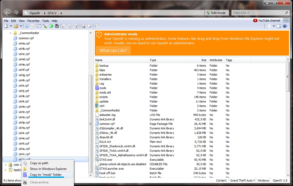Click the Attributes column header
Viewport: 293px width, 186px height.
click(216, 60)
